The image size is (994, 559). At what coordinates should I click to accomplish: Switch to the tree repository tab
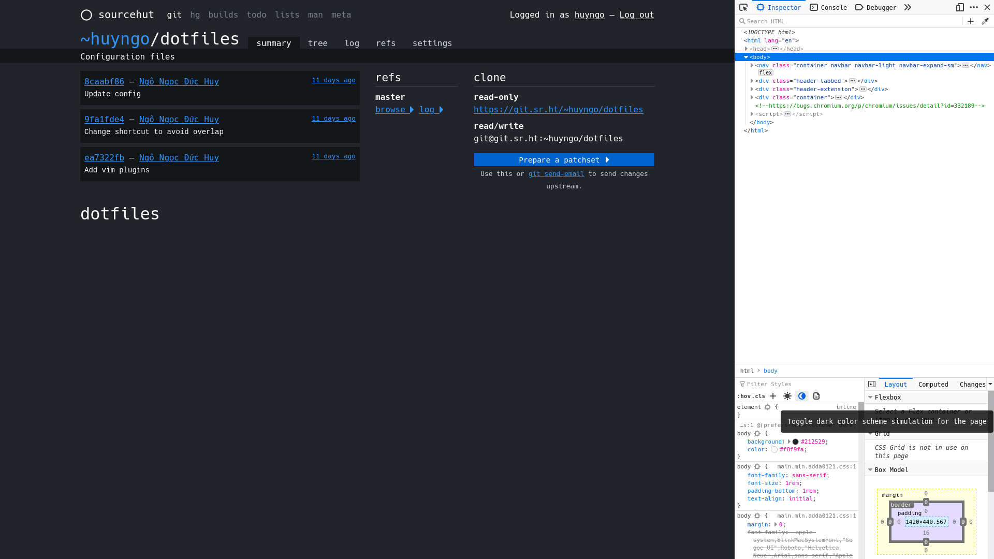click(317, 43)
